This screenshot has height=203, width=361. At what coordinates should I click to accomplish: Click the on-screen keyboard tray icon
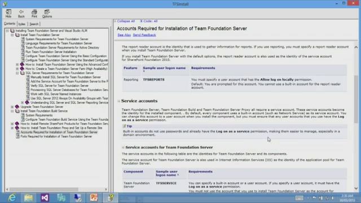[x=299, y=198]
